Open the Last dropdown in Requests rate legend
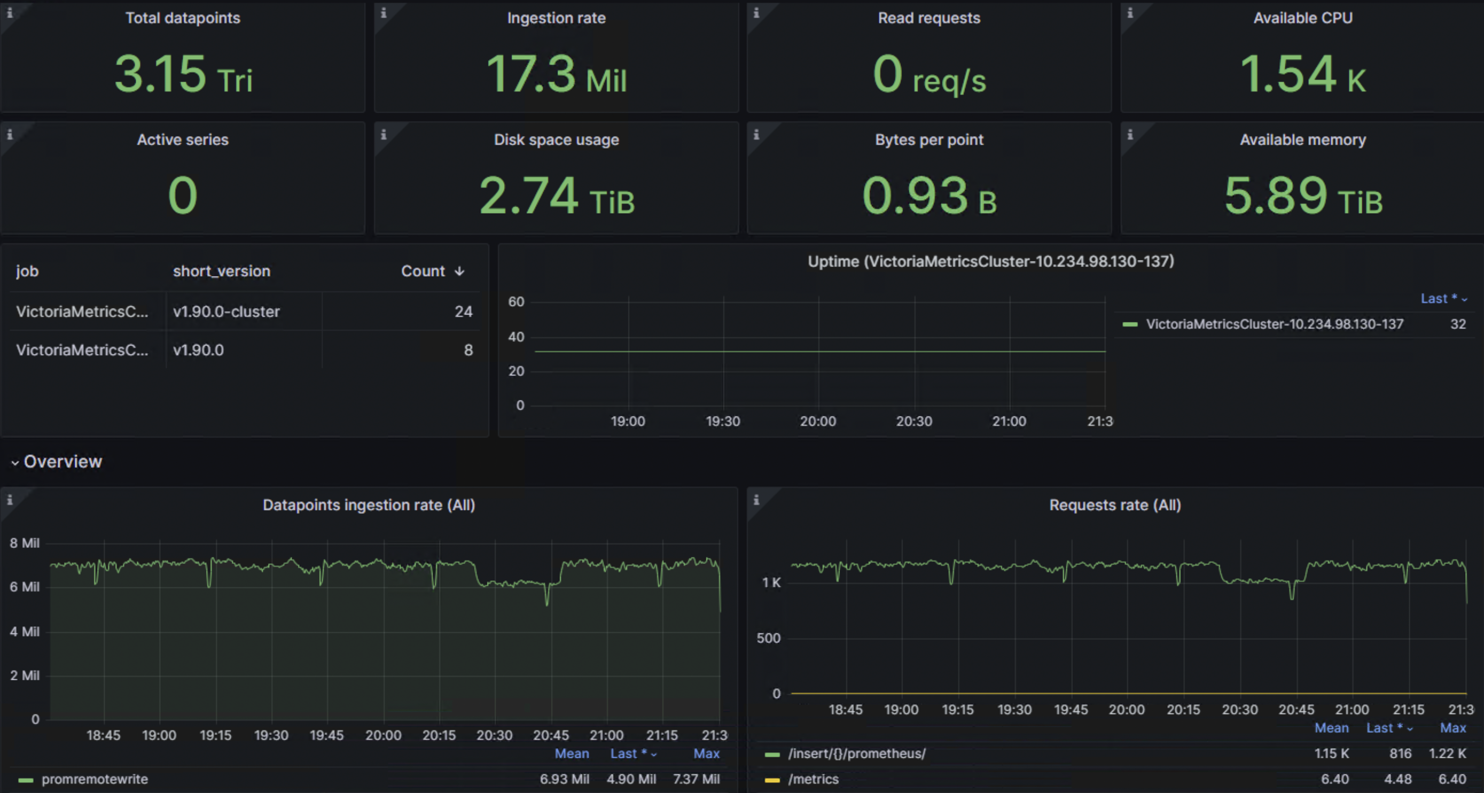The width and height of the screenshot is (1484, 793). point(1389,728)
